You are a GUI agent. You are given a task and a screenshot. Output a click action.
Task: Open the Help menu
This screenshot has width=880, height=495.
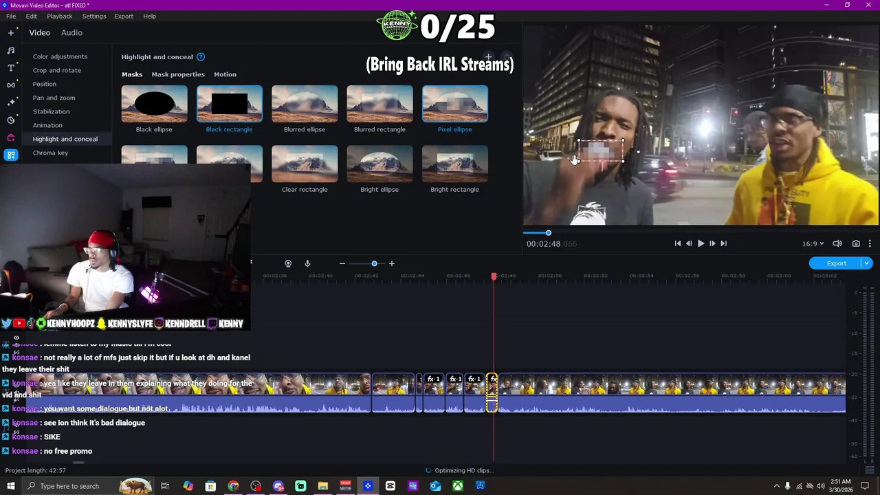149,16
